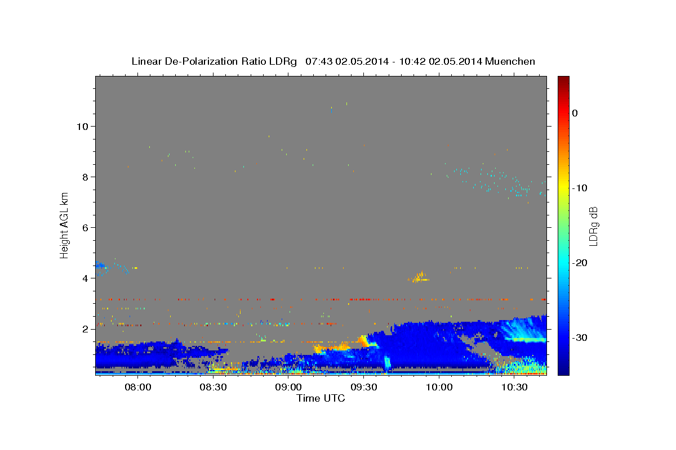Click the 10:30 time tick label

coord(514,387)
